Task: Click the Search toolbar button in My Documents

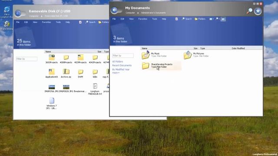Action: (187, 19)
